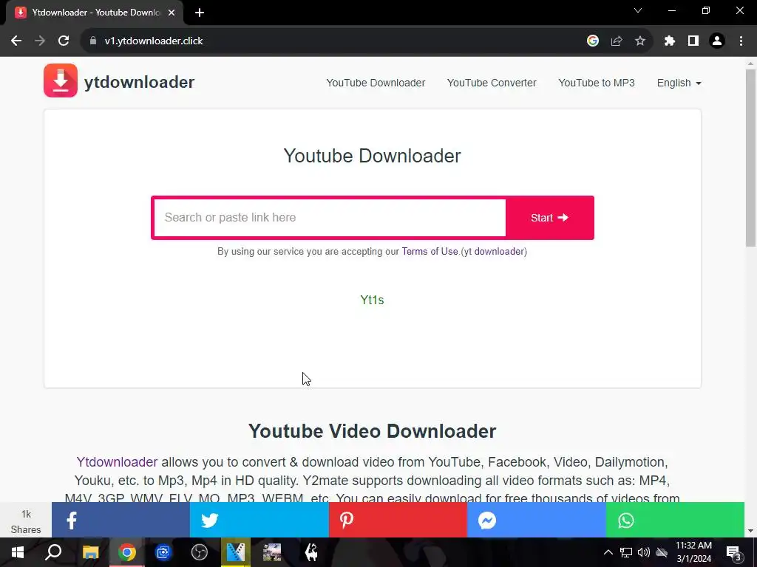Open the taskbar clock and date
Screen dimensions: 757x567
pyautogui.click(x=693, y=552)
